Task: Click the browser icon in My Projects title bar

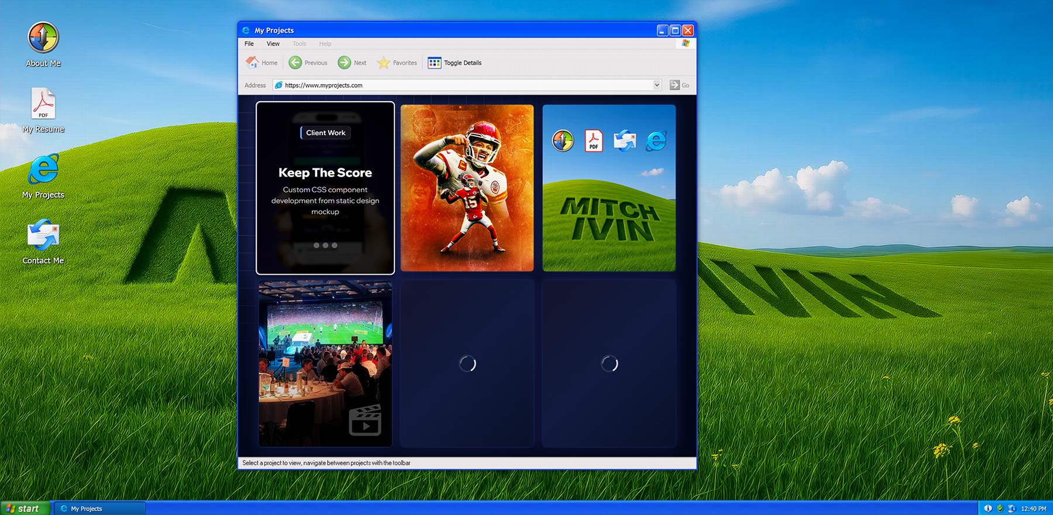Action: pyautogui.click(x=246, y=30)
